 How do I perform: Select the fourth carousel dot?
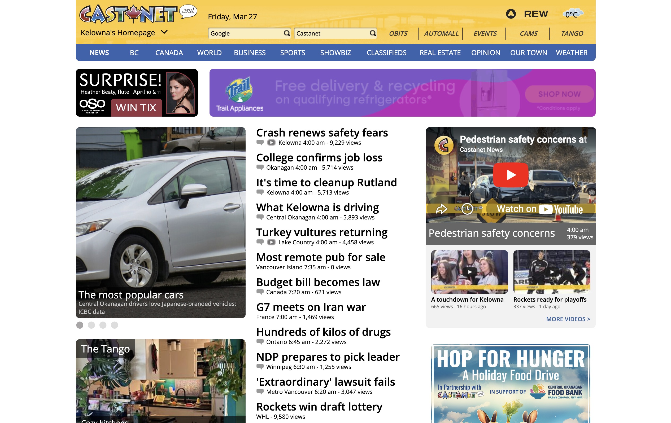(x=115, y=325)
